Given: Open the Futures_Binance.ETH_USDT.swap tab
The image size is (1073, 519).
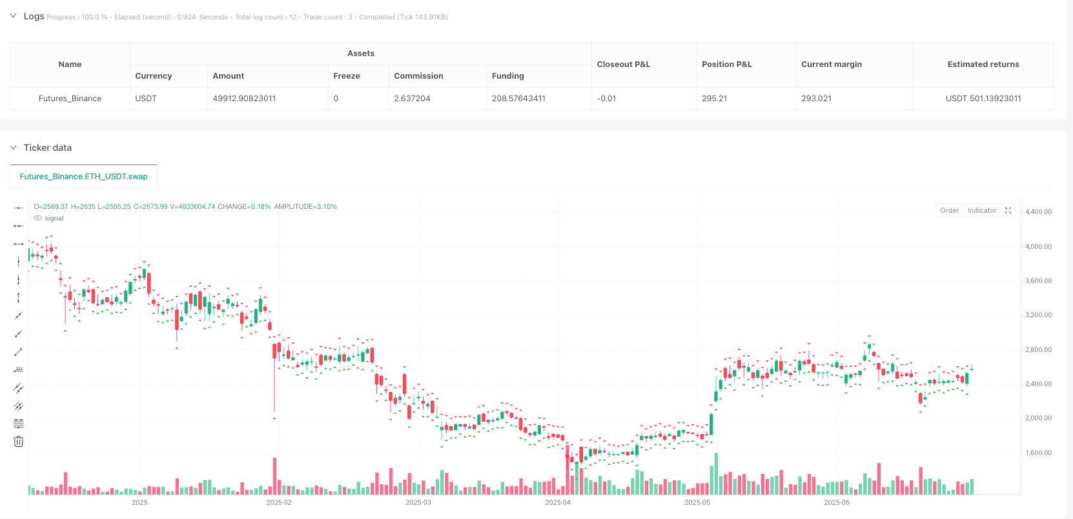Looking at the screenshot, I should pos(83,176).
